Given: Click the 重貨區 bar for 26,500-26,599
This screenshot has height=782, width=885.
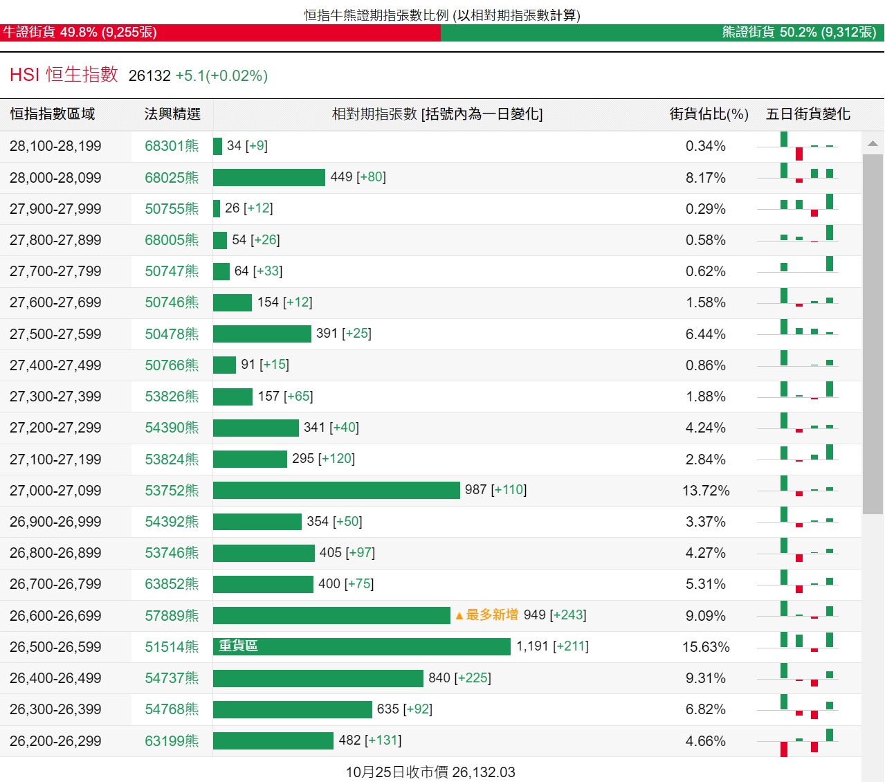Looking at the screenshot, I should coord(361,646).
